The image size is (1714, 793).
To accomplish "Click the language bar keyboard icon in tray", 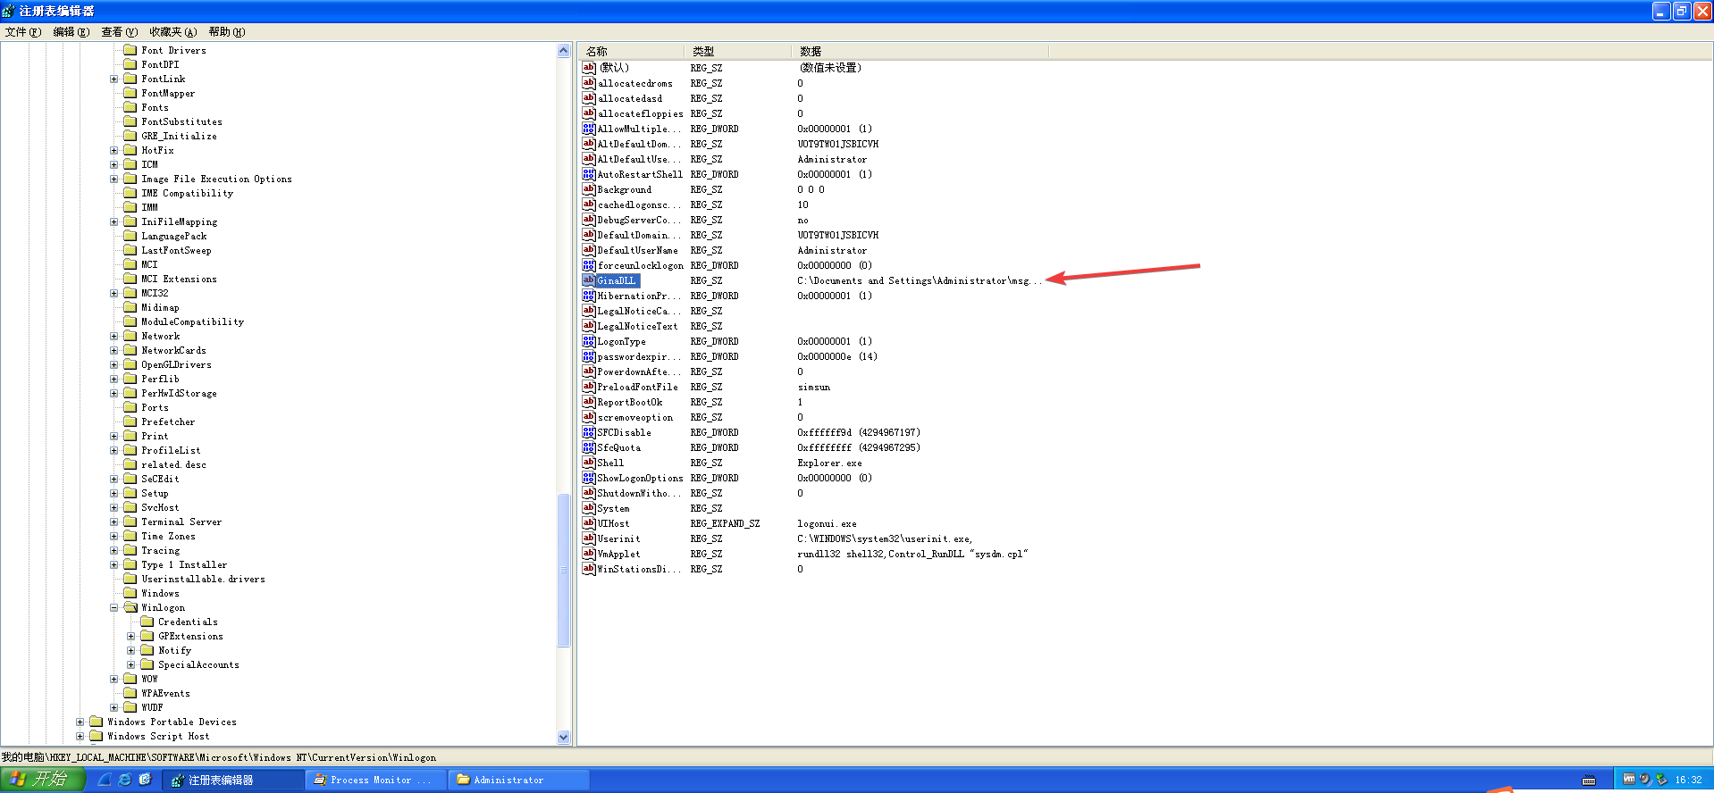I will (1588, 780).
